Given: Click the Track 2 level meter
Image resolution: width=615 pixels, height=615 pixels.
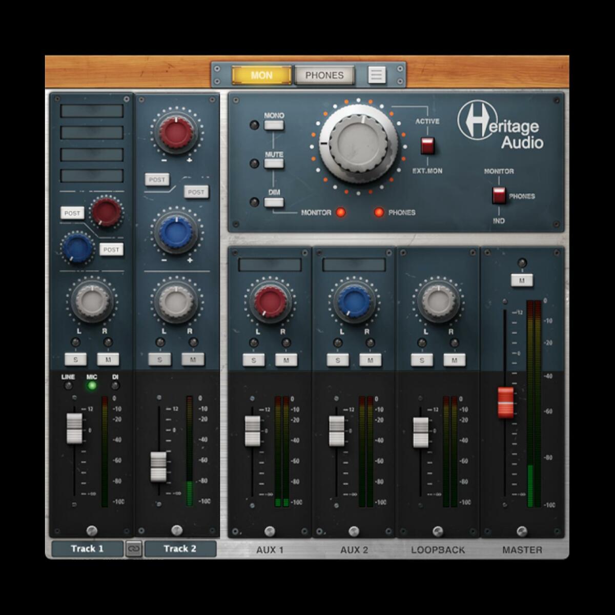Looking at the screenshot, I should (x=190, y=451).
